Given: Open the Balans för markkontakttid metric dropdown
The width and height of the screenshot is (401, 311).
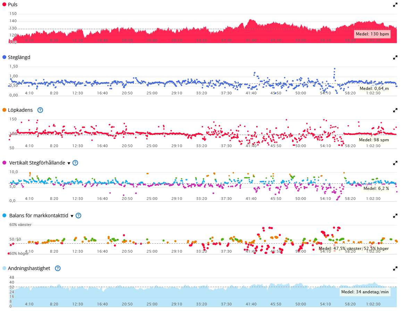Looking at the screenshot, I should point(72,216).
